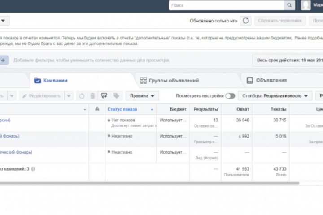Click the search magnifier button
This screenshot has width=323, height=215.
point(289,5)
